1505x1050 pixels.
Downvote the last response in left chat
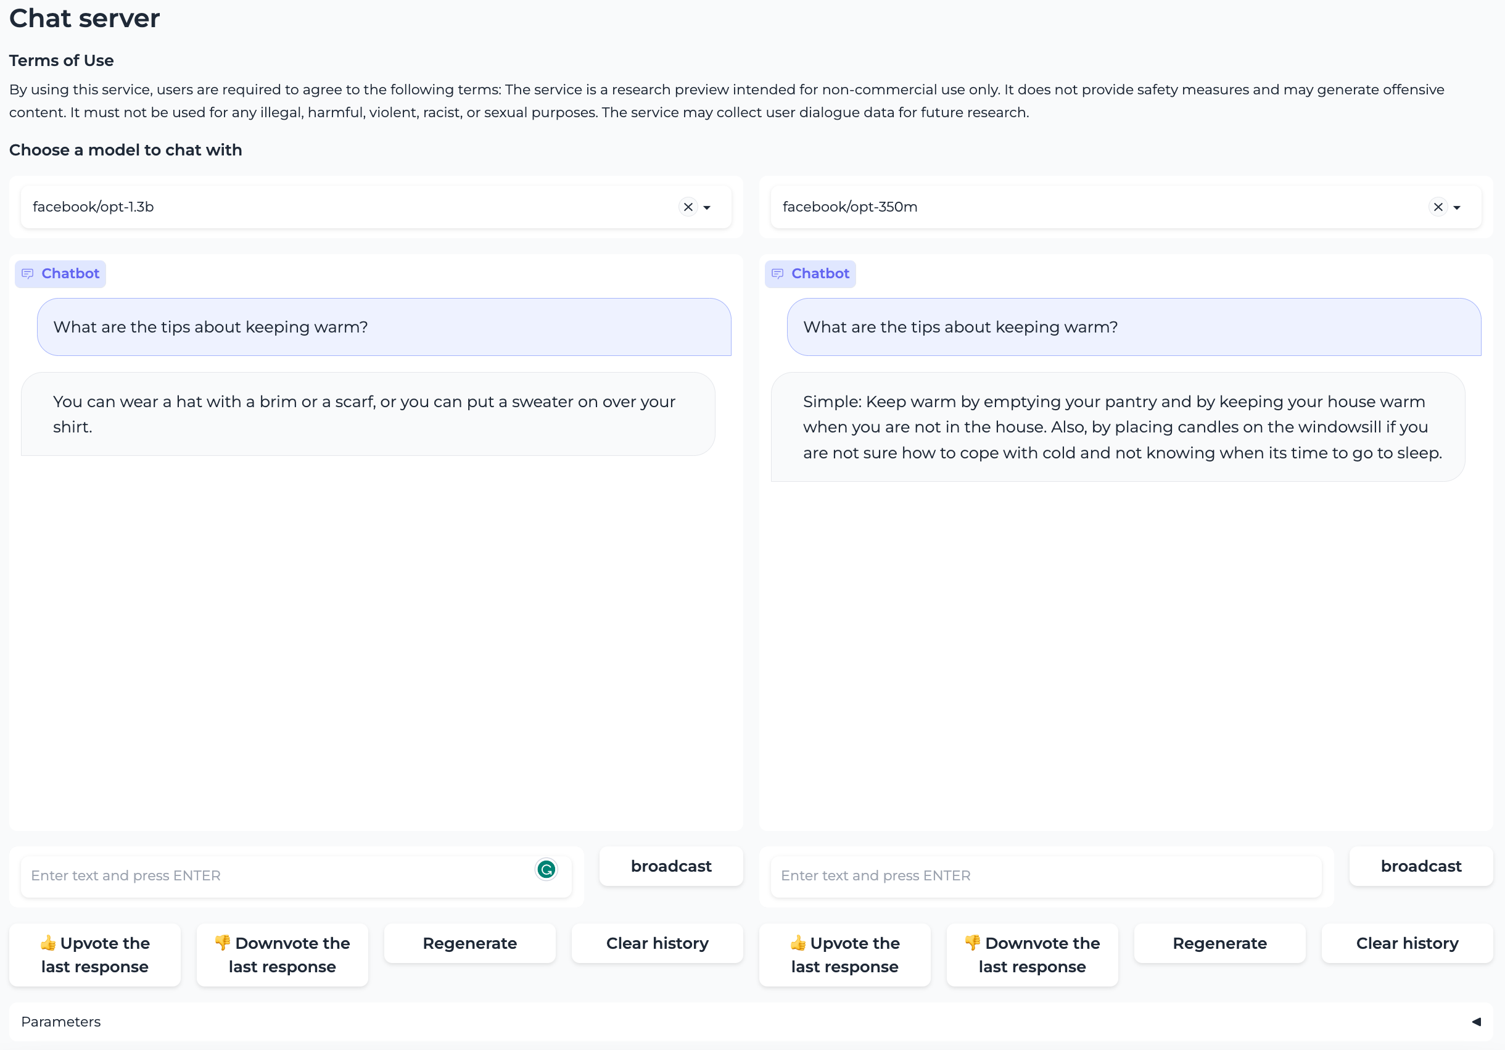pyautogui.click(x=282, y=954)
